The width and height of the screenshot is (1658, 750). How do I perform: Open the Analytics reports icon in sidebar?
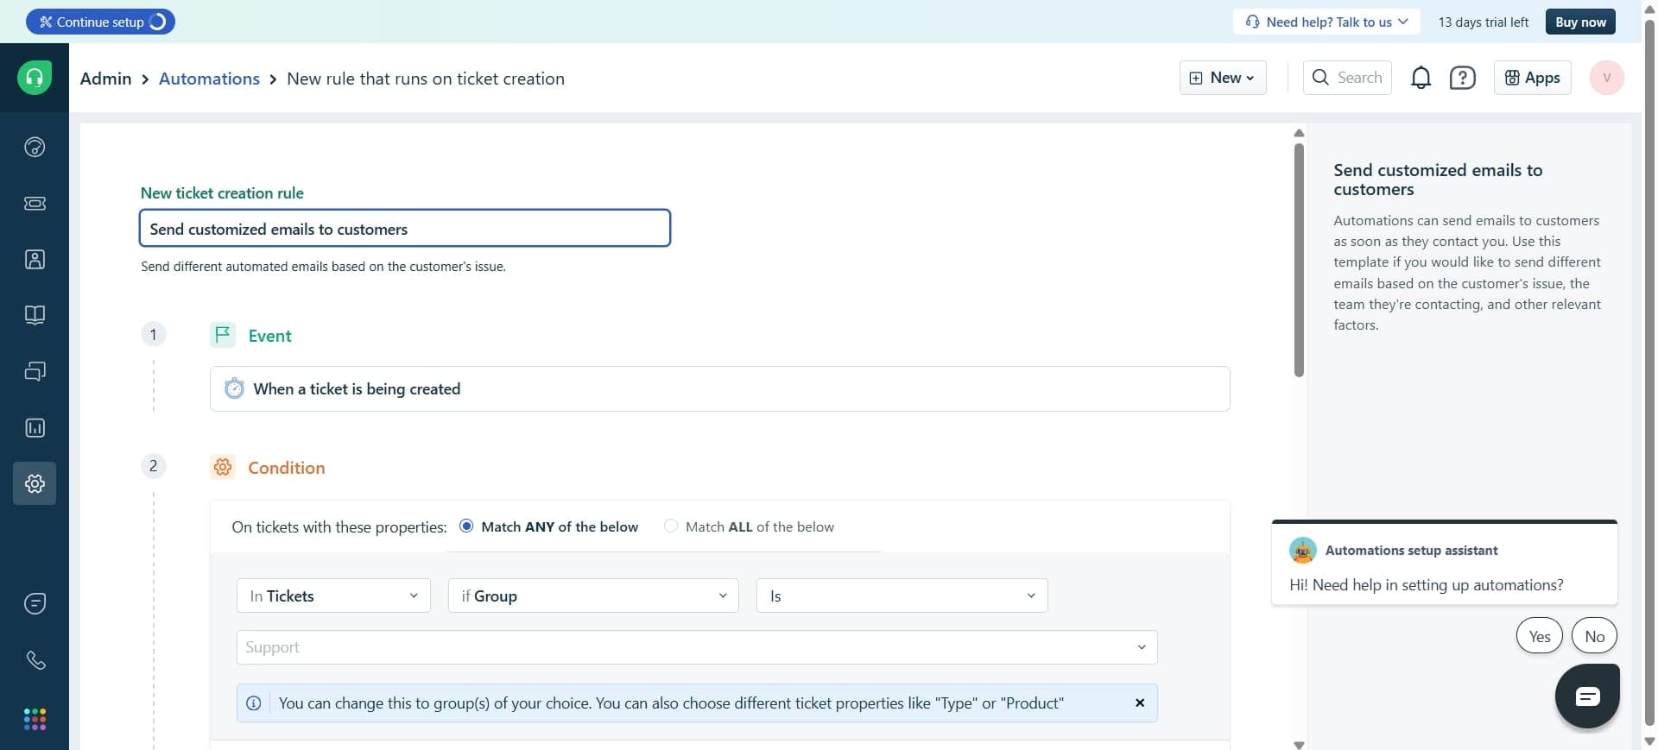(35, 428)
